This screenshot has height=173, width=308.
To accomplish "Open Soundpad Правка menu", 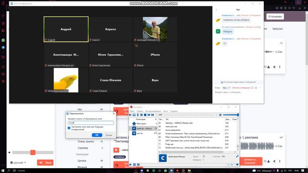I will tap(140, 111).
